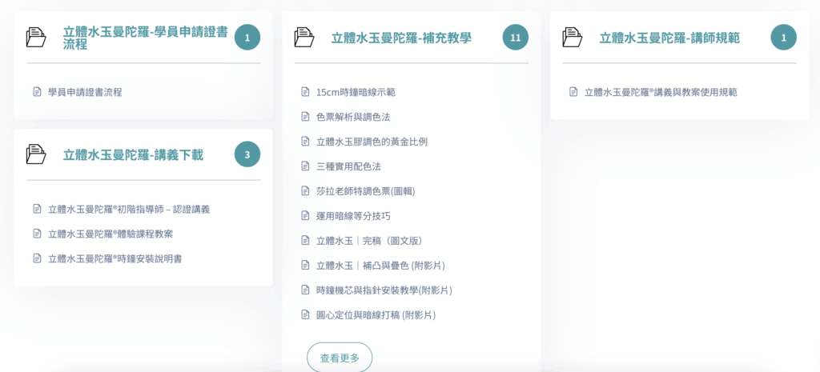The height and width of the screenshot is (372, 820).
Task: Click document icon next to 15cm時鐘暗線示範
Action: 305,92
